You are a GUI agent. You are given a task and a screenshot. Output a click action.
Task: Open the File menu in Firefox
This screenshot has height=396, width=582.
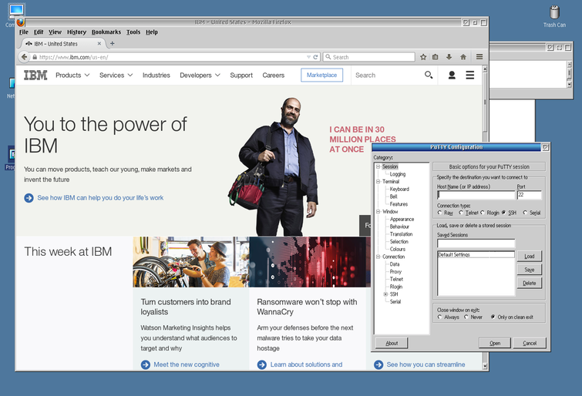(24, 32)
